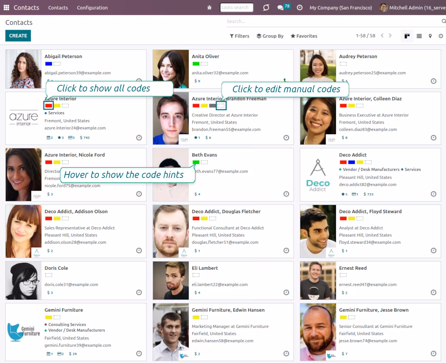Open the apps grid menu icon
The image size is (446, 363).
(6, 7)
